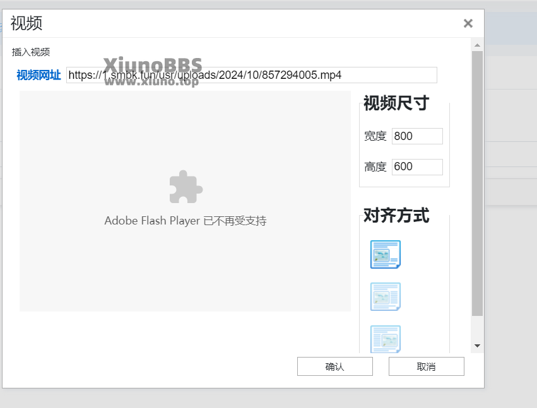537x408 pixels.
Task: Select the third alignment icon (float right)
Action: (x=386, y=339)
